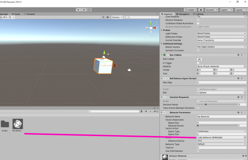
Task: Click object picker next to Sphere field
Action: point(245,93)
